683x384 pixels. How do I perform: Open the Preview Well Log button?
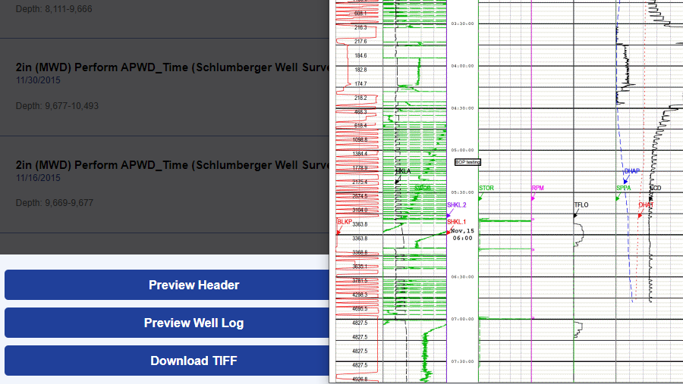[194, 323]
